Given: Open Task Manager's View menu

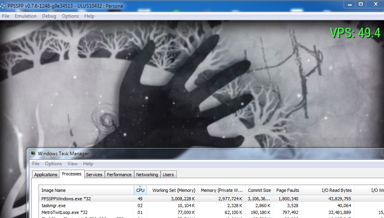Looking at the screenshot, I should (x=72, y=164).
